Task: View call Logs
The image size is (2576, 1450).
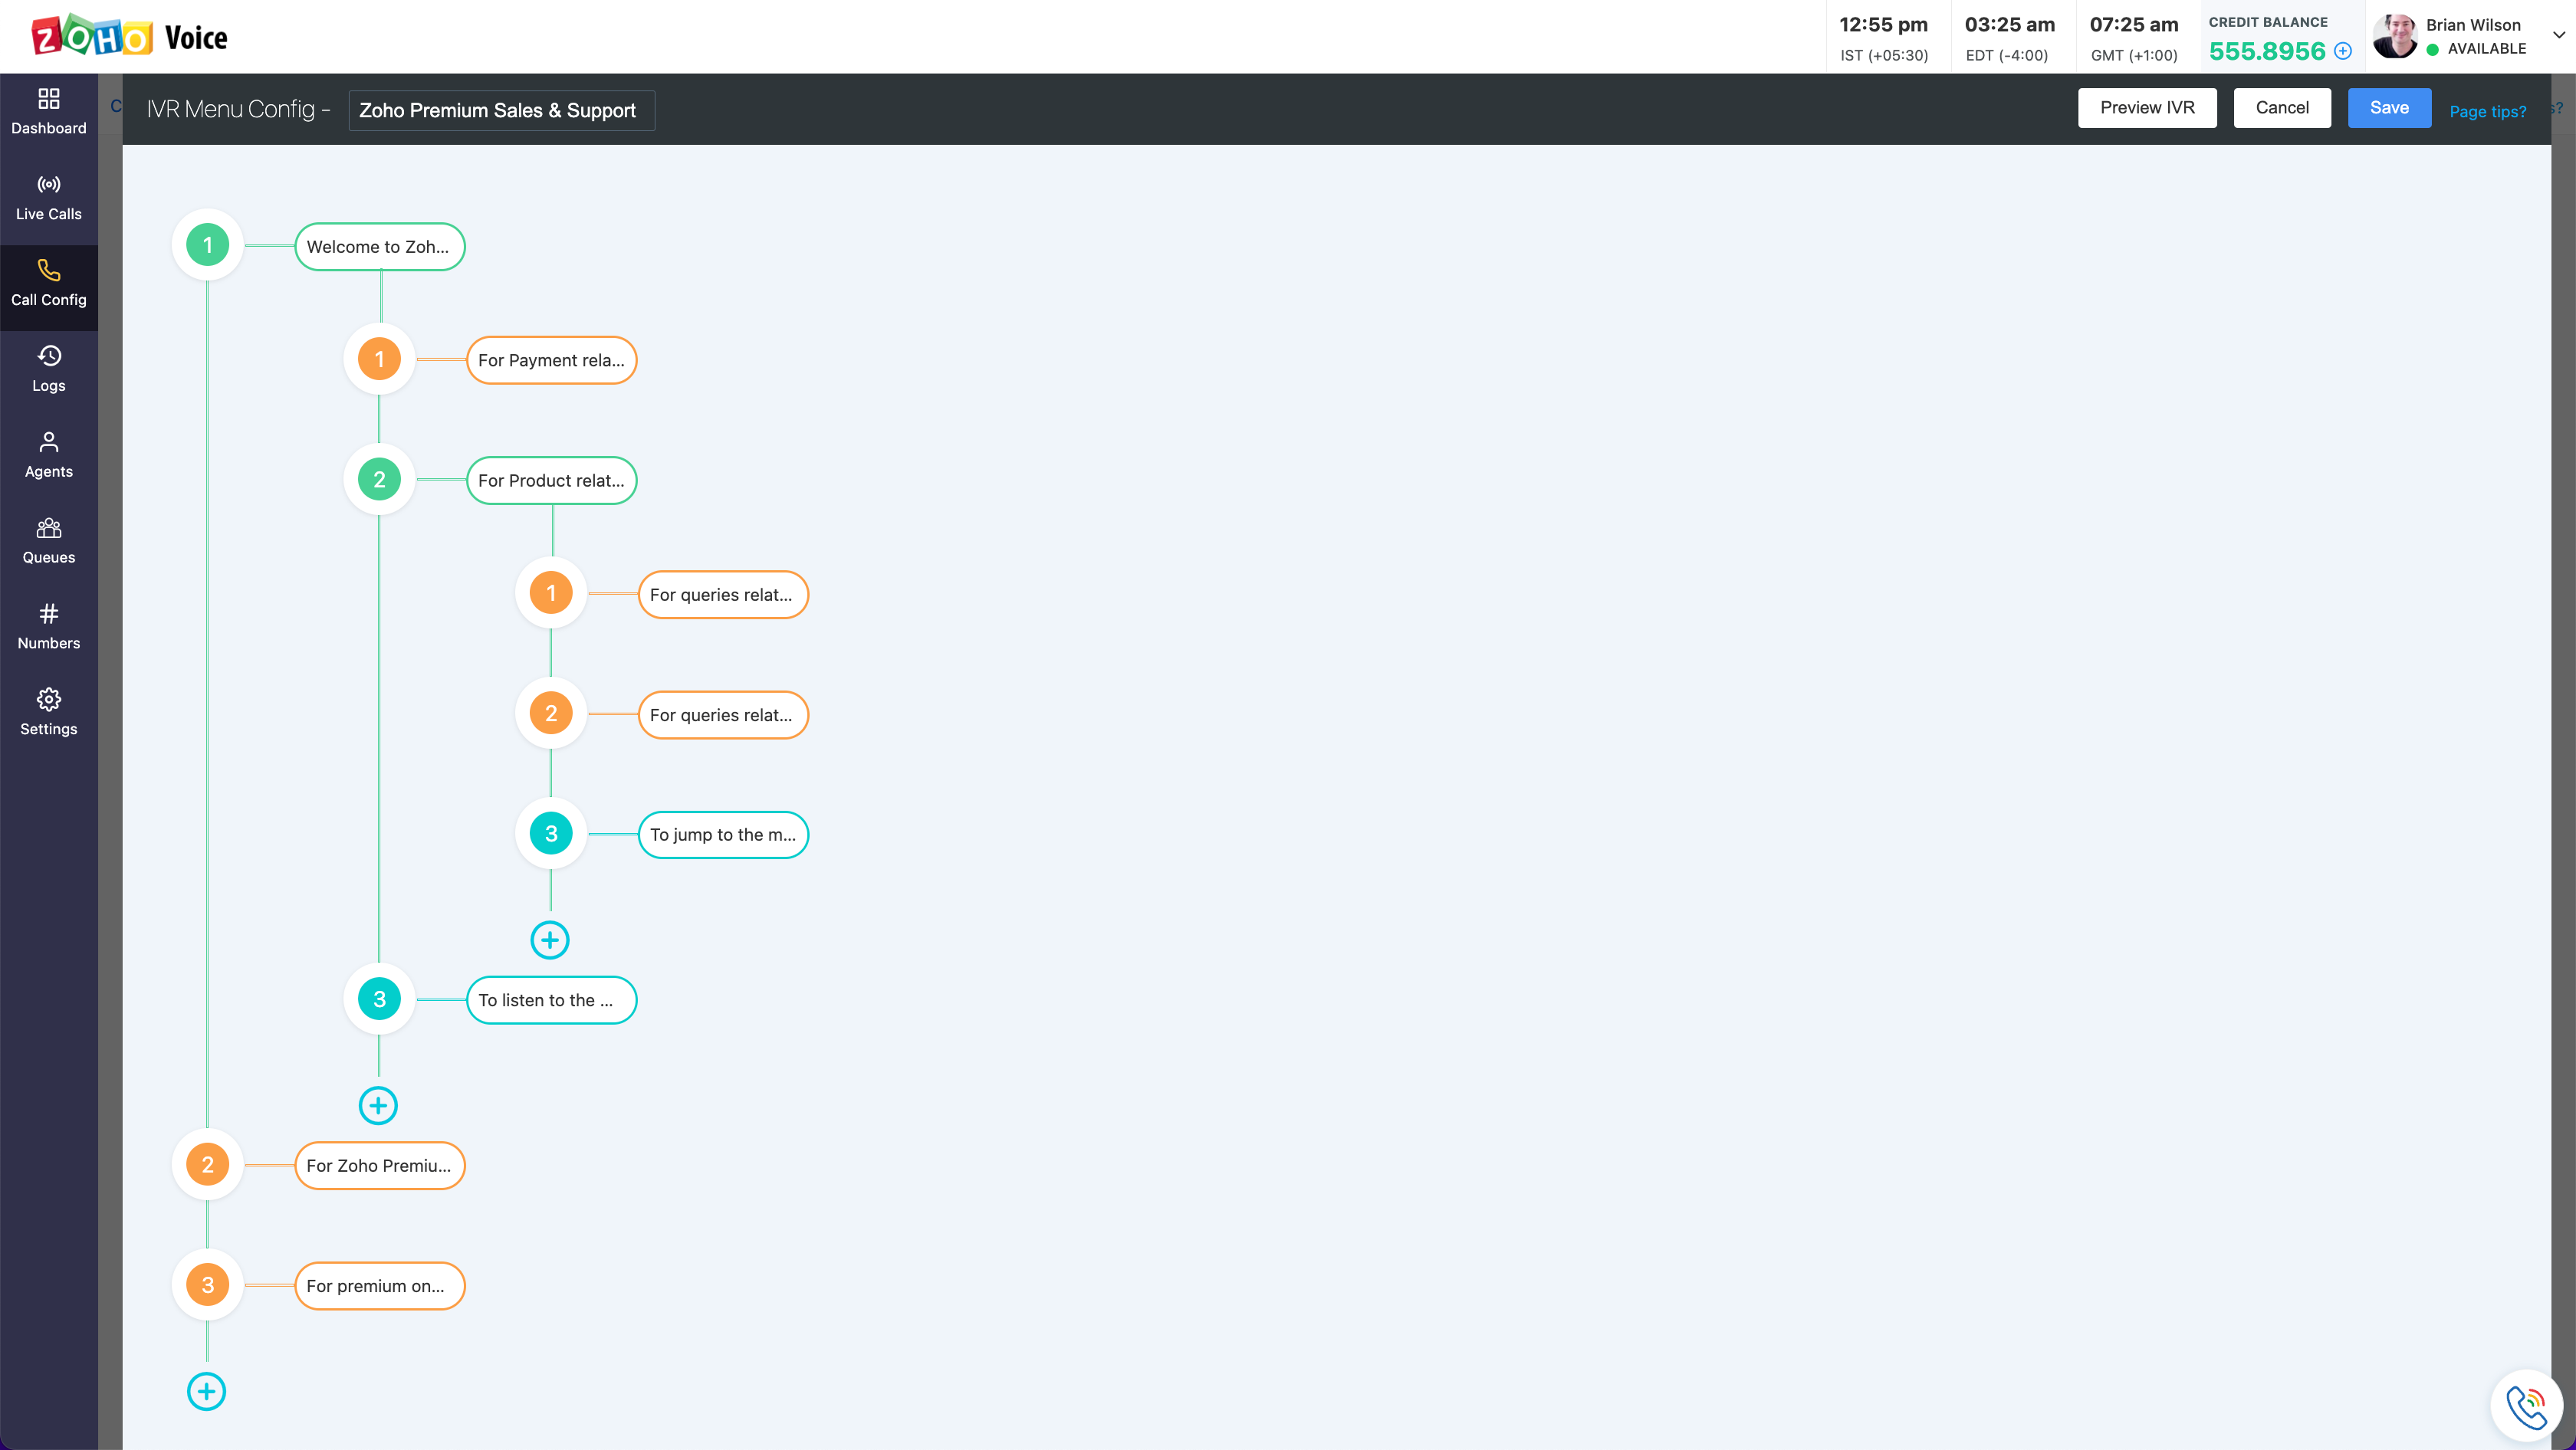Action: 48,368
